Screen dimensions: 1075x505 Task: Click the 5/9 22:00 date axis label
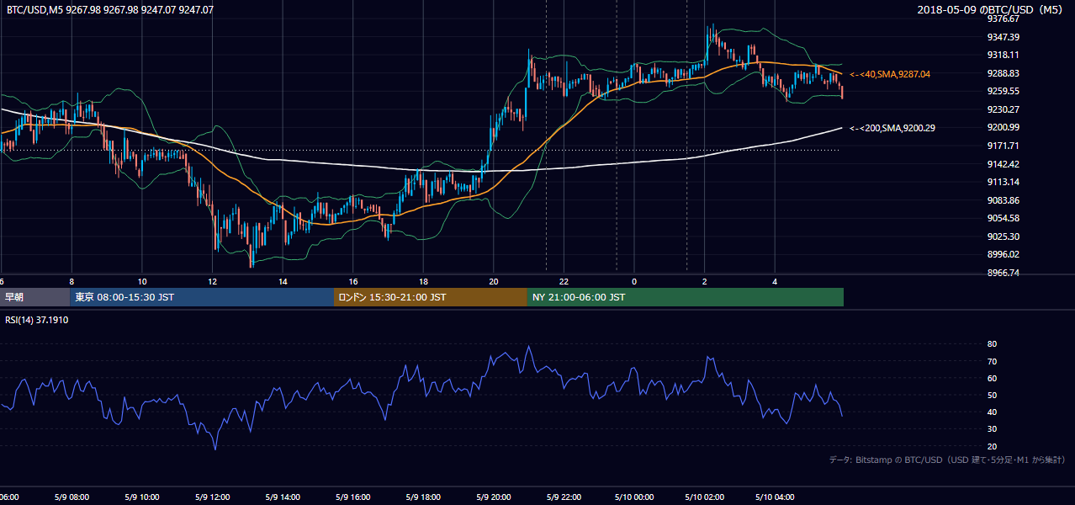click(x=564, y=497)
